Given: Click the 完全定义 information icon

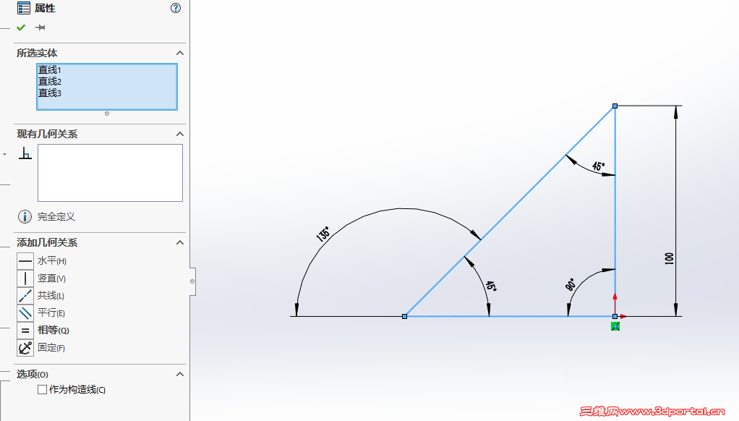Looking at the screenshot, I should pos(25,216).
